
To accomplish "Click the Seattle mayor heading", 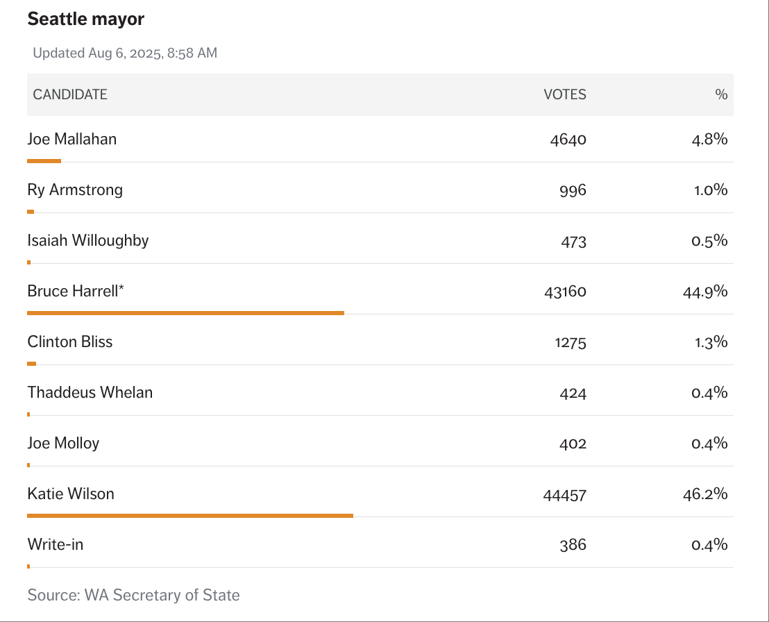I will click(x=85, y=19).
